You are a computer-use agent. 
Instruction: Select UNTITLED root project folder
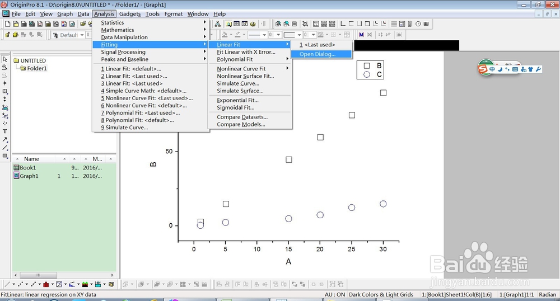click(x=33, y=60)
